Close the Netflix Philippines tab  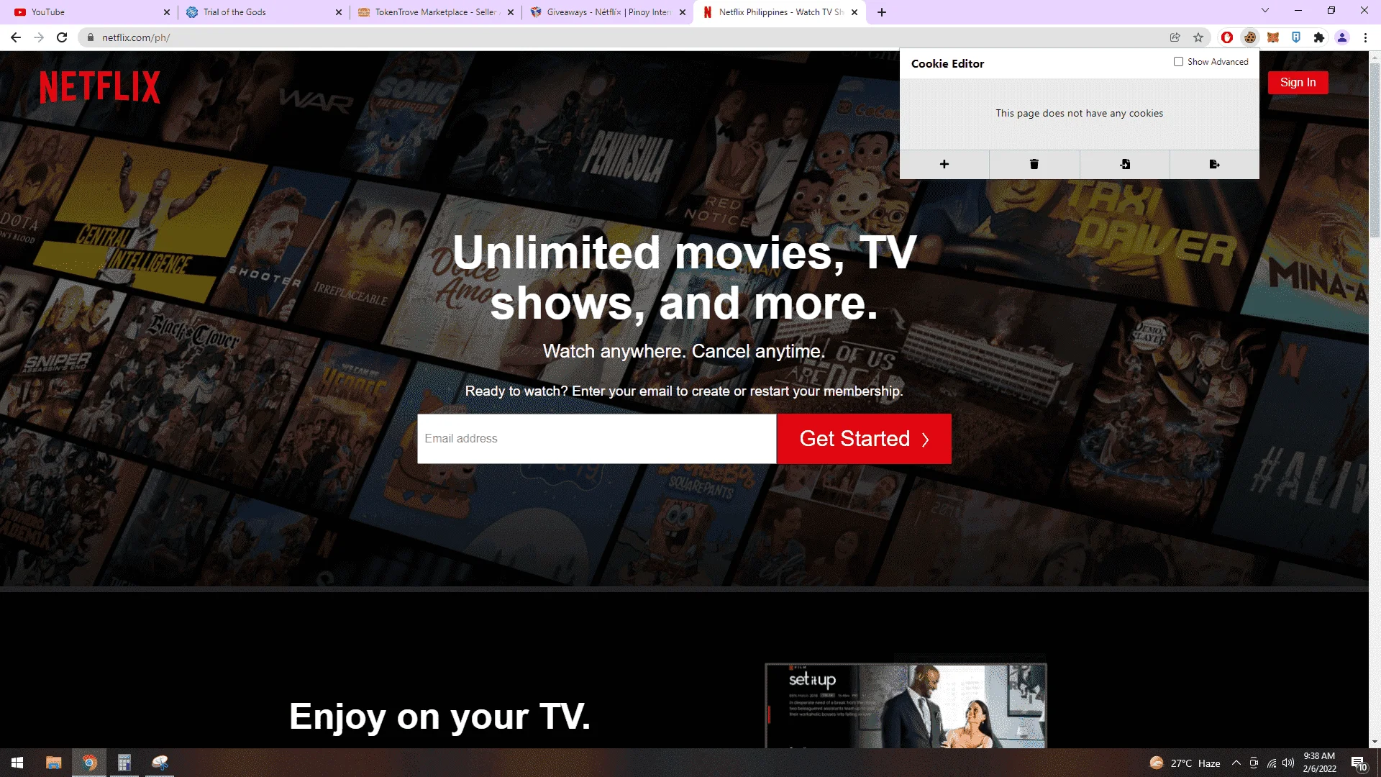click(854, 12)
